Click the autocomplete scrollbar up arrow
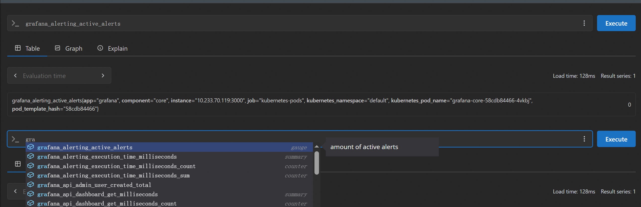641x207 pixels. click(x=317, y=147)
